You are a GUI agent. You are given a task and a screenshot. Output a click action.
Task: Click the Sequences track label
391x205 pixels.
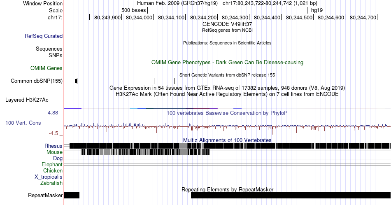[x=49, y=49]
